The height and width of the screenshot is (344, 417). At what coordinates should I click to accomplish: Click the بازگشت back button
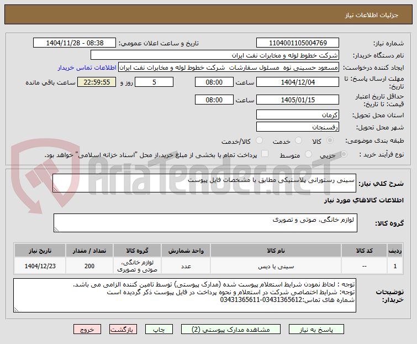point(123,330)
